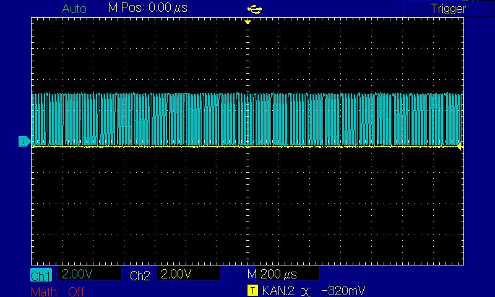Click the trigger coupling symbol beside KAN.2

pos(306,291)
